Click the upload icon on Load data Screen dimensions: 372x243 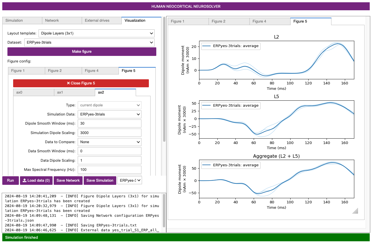[25, 181]
